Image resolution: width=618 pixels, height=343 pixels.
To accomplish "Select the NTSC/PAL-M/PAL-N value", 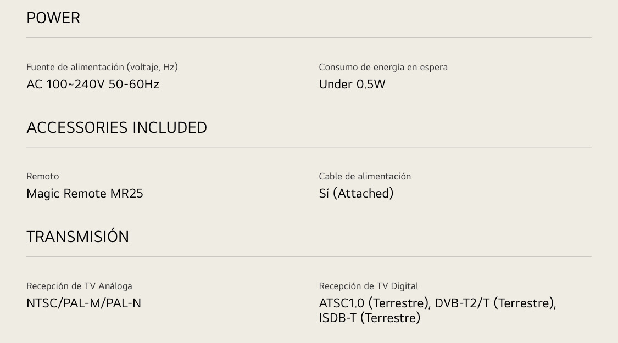I will click(83, 303).
